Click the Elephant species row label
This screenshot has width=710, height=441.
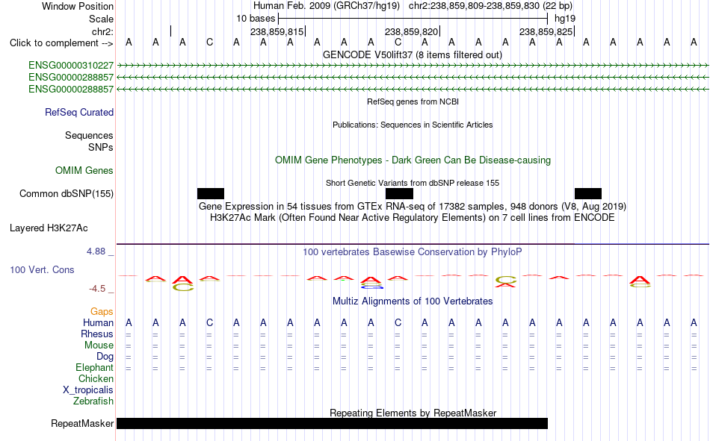tap(95, 367)
